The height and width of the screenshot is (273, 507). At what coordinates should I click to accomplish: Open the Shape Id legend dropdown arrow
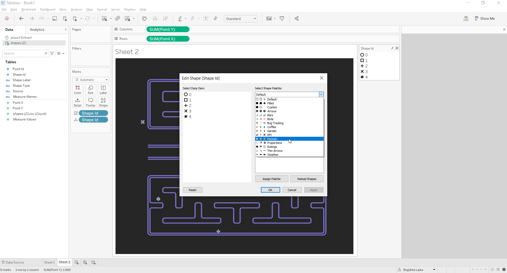(397, 48)
